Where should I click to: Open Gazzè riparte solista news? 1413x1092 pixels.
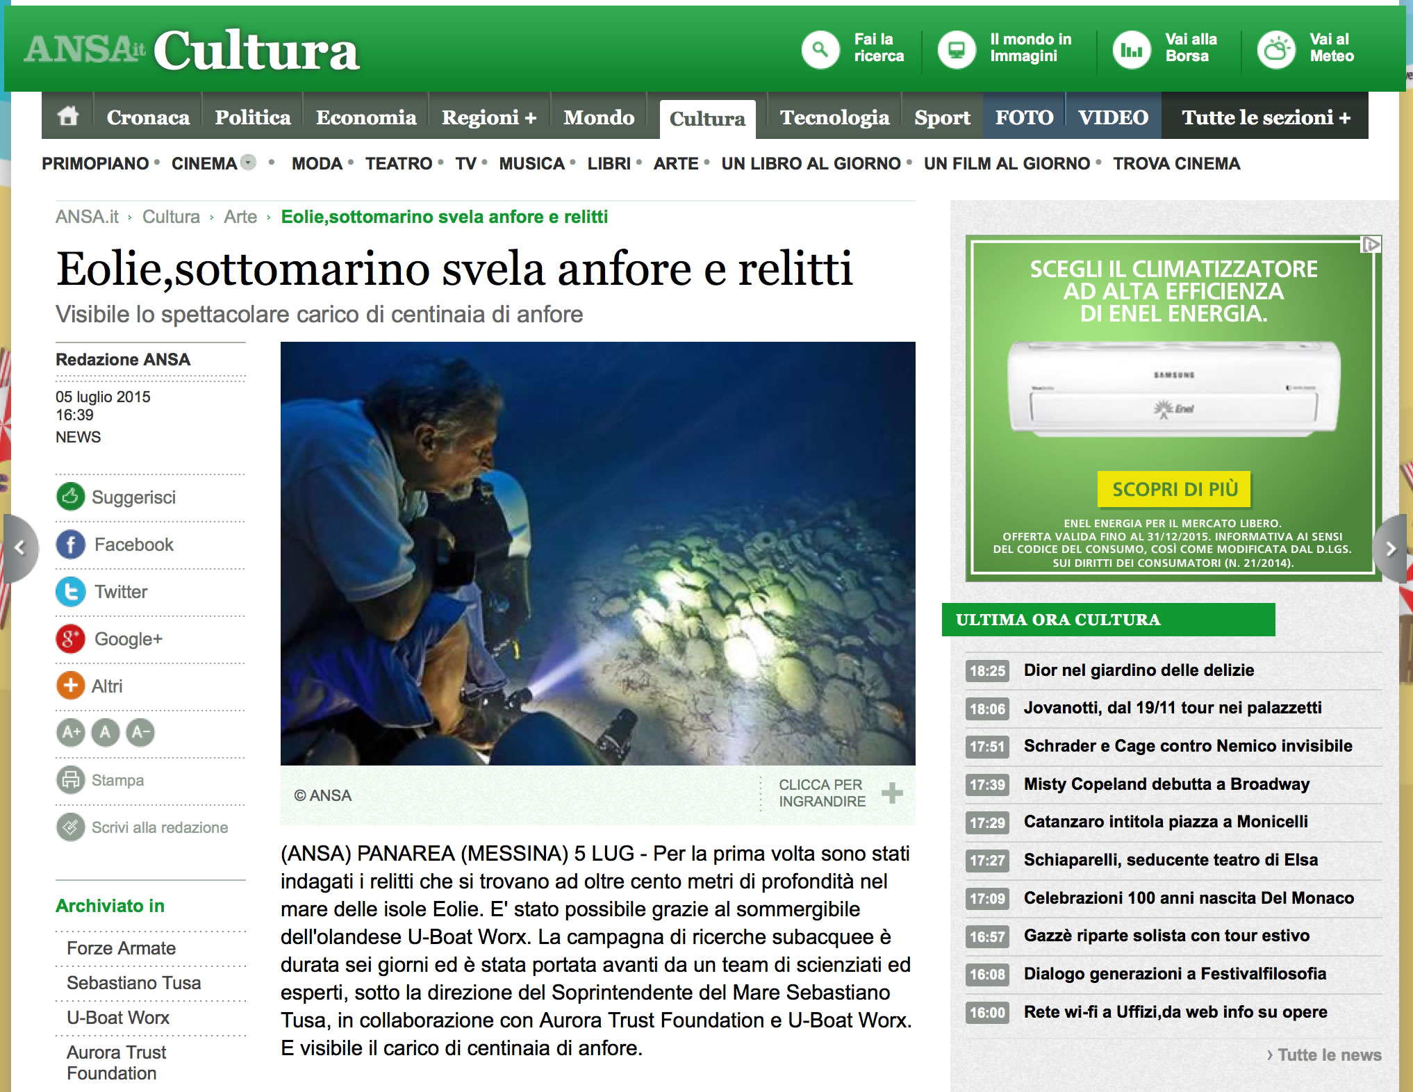pyautogui.click(x=1166, y=935)
